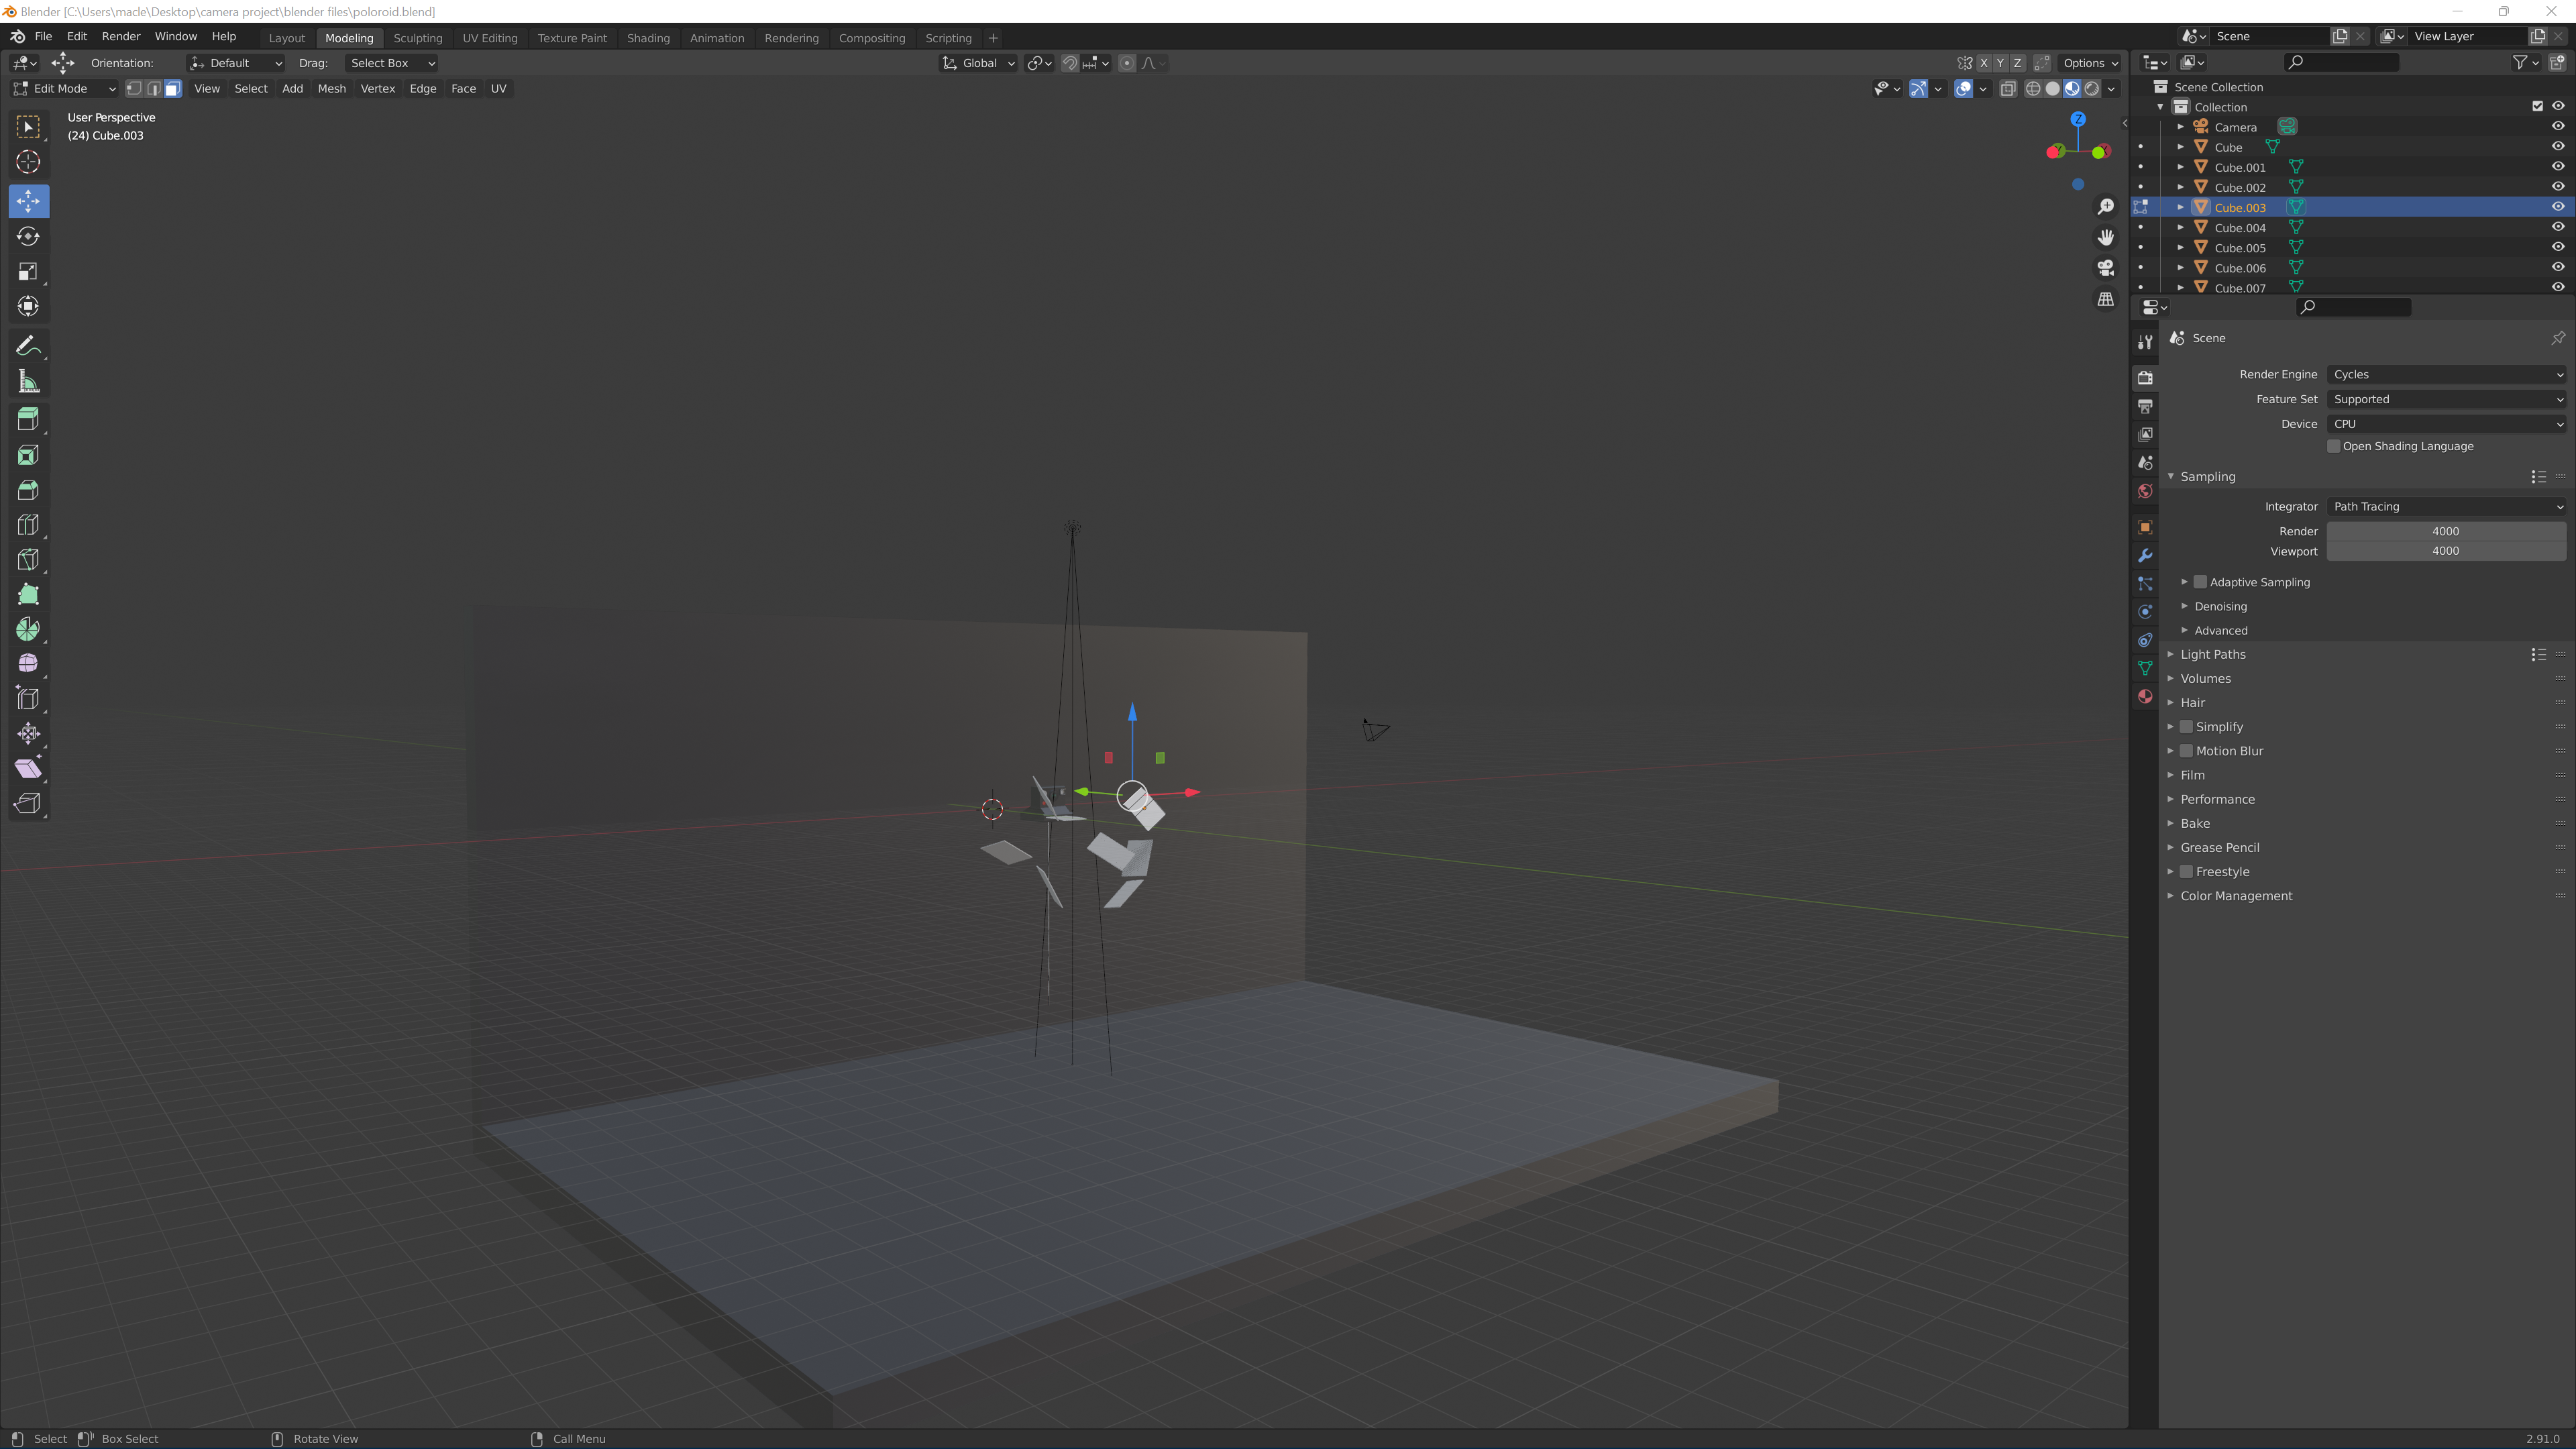
Task: Select the Loop Cut tool
Action: click(28, 525)
